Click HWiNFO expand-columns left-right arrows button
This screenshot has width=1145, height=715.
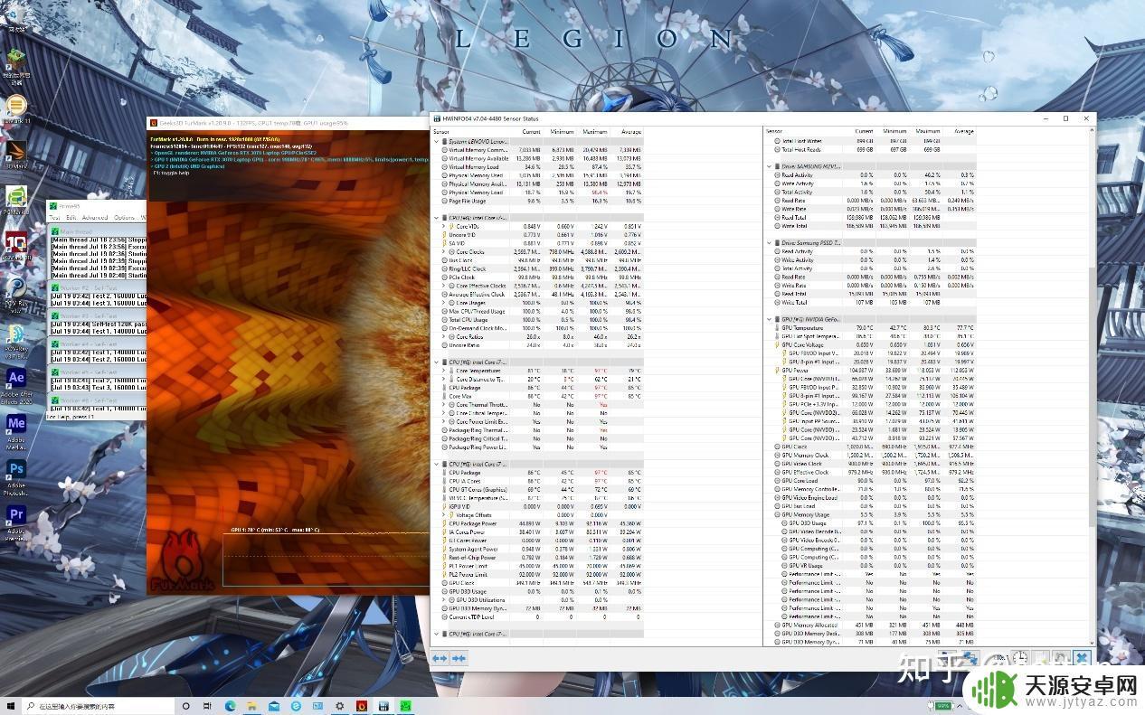[440, 658]
